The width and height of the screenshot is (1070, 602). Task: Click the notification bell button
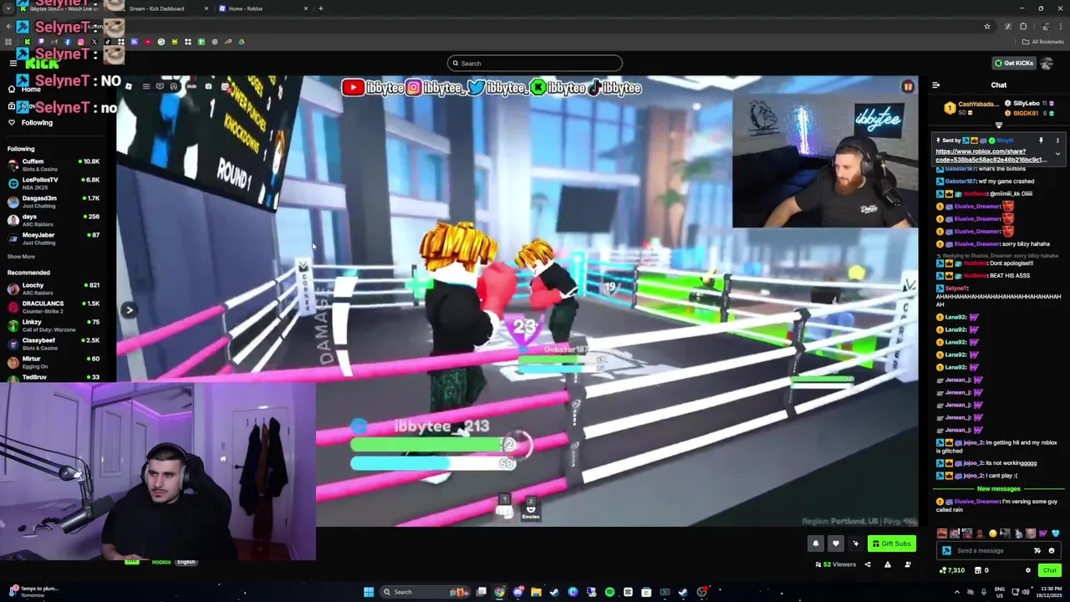point(816,543)
